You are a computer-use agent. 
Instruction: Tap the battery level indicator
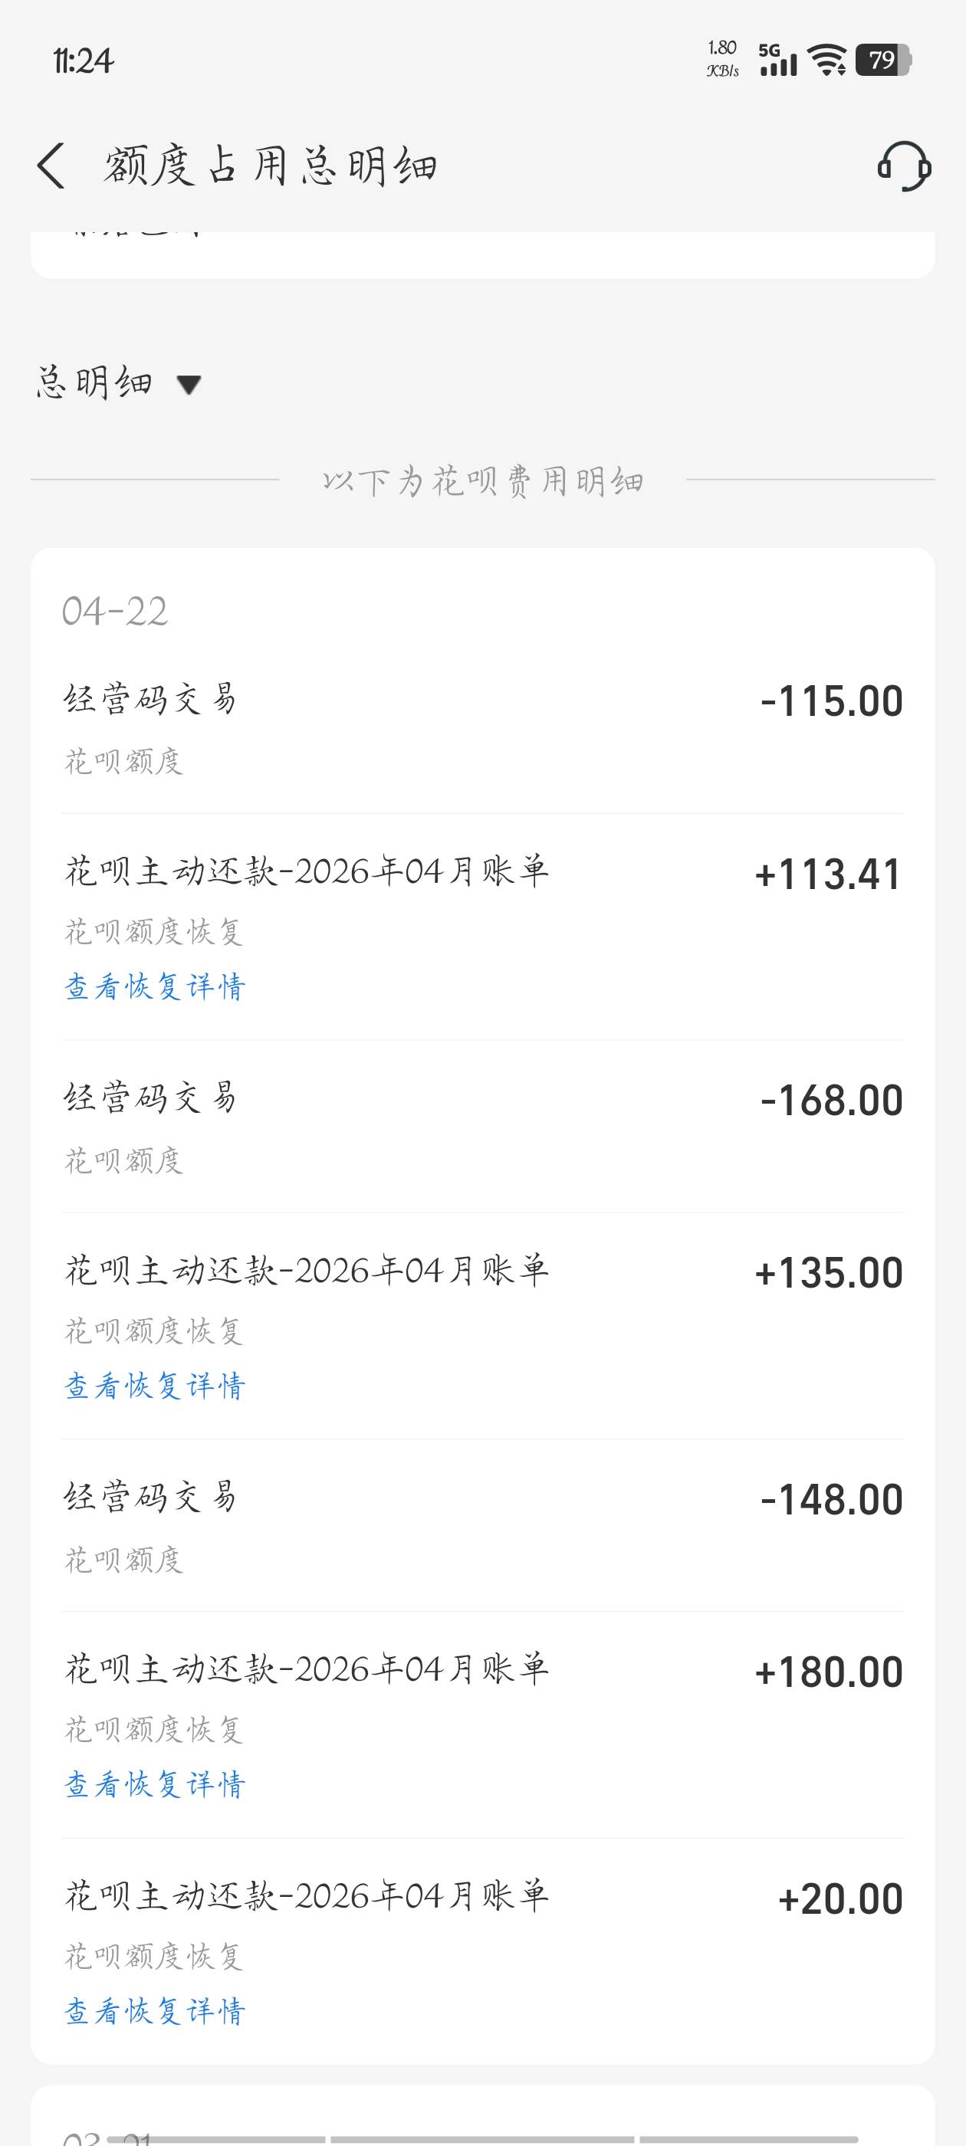click(883, 60)
